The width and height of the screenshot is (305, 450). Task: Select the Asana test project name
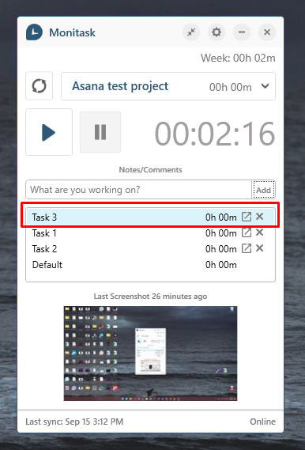pos(120,86)
